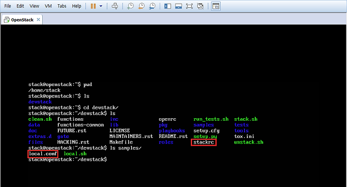Image resolution: width=347 pixels, height=187 pixels.
Task: Open the File menu
Action: (x=8, y=6)
